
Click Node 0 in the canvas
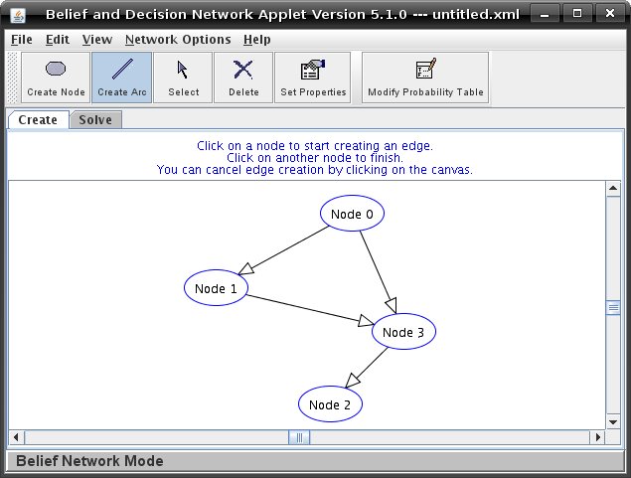[352, 214]
